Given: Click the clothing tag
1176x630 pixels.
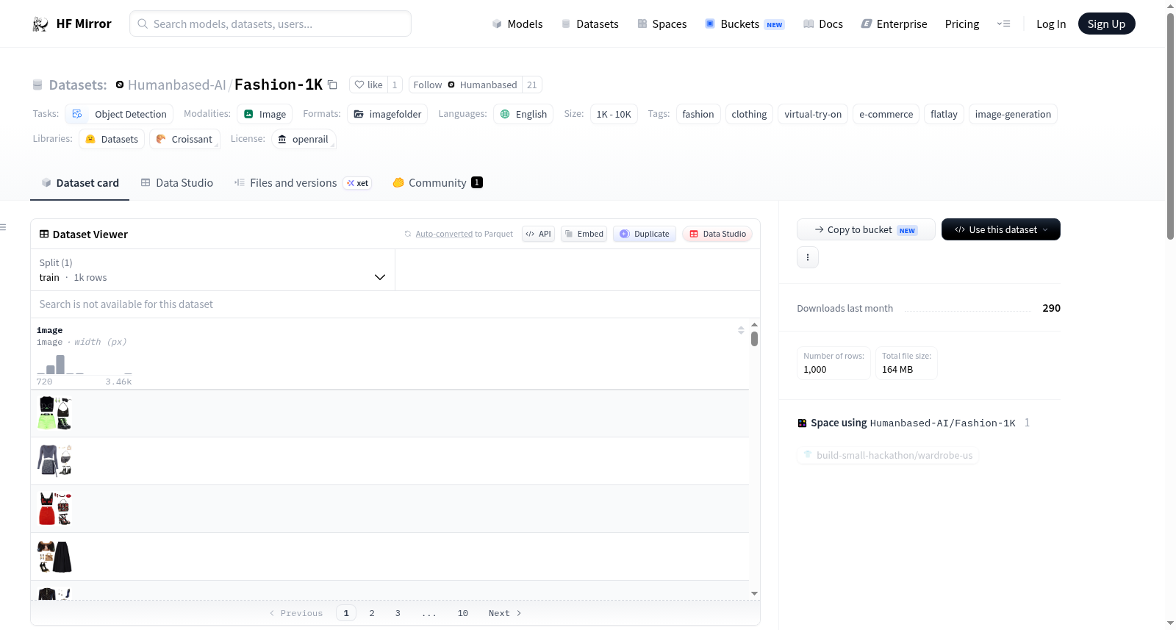Looking at the screenshot, I should 749,114.
